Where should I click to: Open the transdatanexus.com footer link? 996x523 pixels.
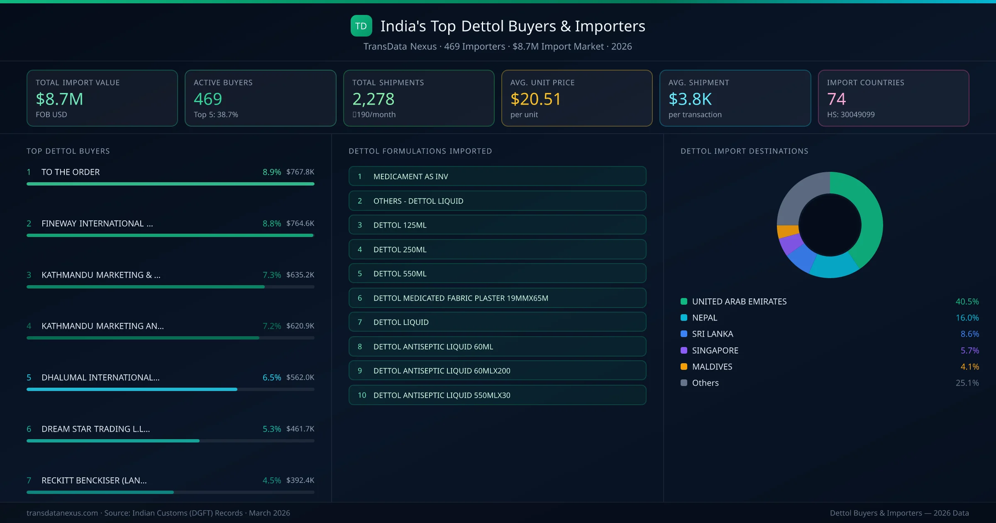tap(61, 513)
